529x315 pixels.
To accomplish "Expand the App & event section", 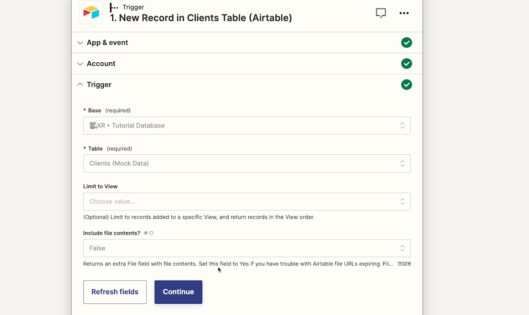I will click(x=247, y=43).
